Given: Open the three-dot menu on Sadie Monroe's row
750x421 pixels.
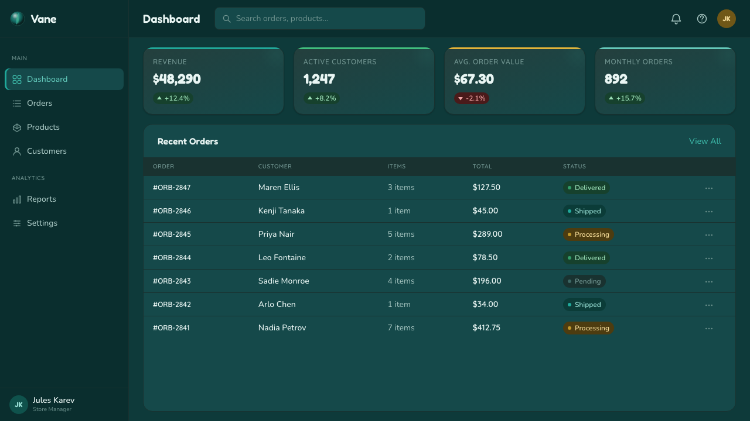Looking at the screenshot, I should 709,281.
